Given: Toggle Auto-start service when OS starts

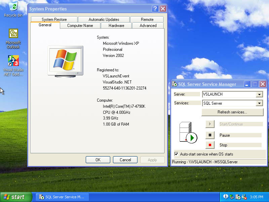Looking at the screenshot, I should point(176,154).
